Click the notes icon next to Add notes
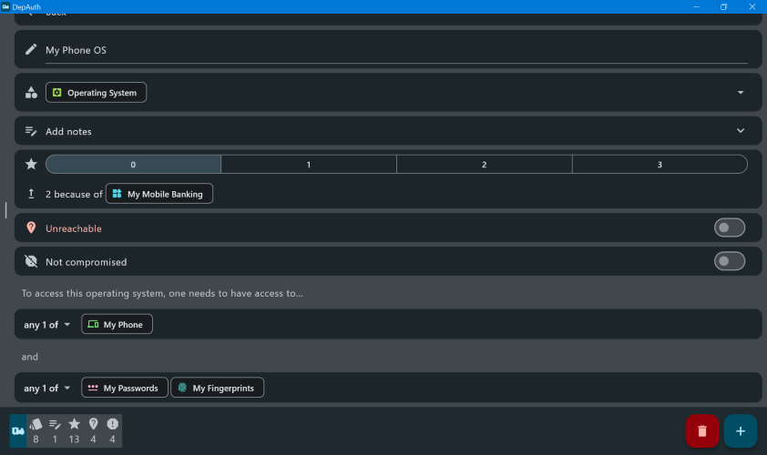The width and height of the screenshot is (767, 455). point(31,131)
